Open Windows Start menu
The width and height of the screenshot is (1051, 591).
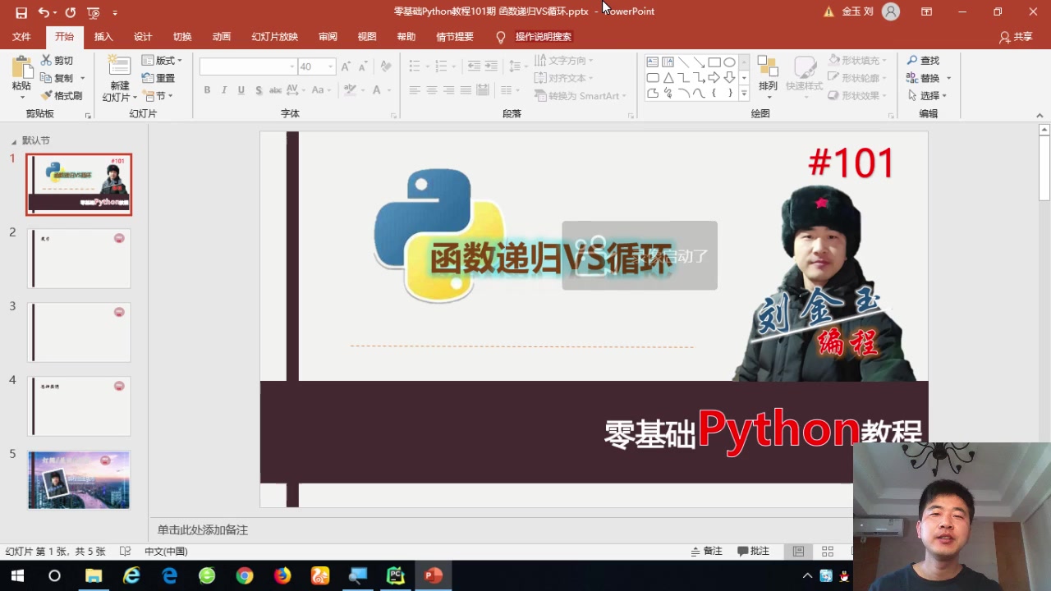16,576
